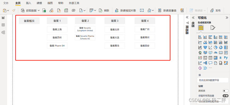Screen dimensions: 230x105
Task: Open the 建模 ribbon tab
Action: pyautogui.click(x=39, y=3)
